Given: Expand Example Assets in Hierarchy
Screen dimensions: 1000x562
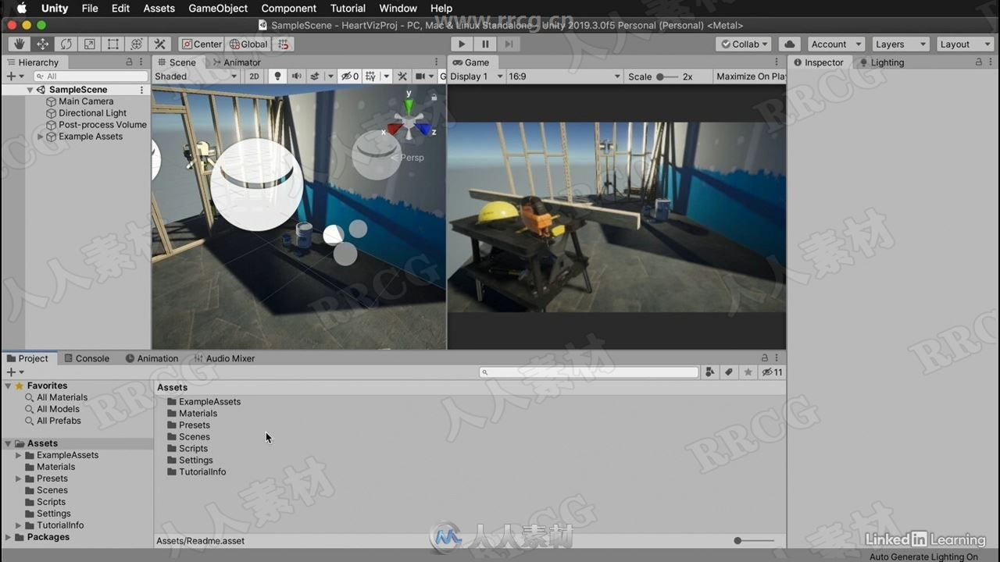Looking at the screenshot, I should coord(41,137).
